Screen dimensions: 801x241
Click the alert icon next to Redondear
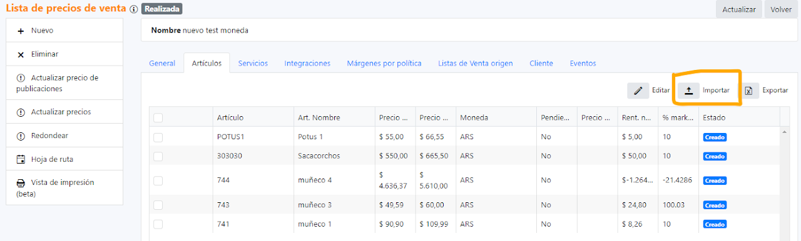point(21,136)
